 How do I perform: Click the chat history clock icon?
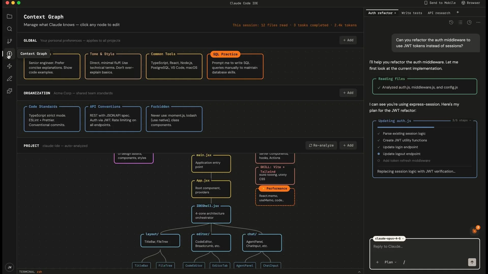coord(451,22)
